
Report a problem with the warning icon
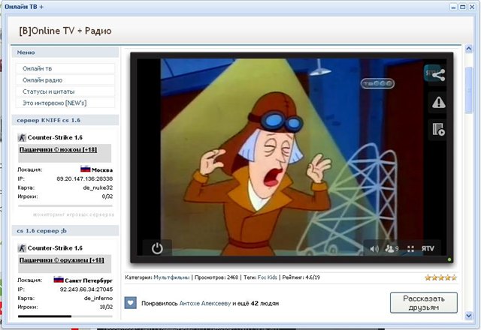click(x=439, y=103)
